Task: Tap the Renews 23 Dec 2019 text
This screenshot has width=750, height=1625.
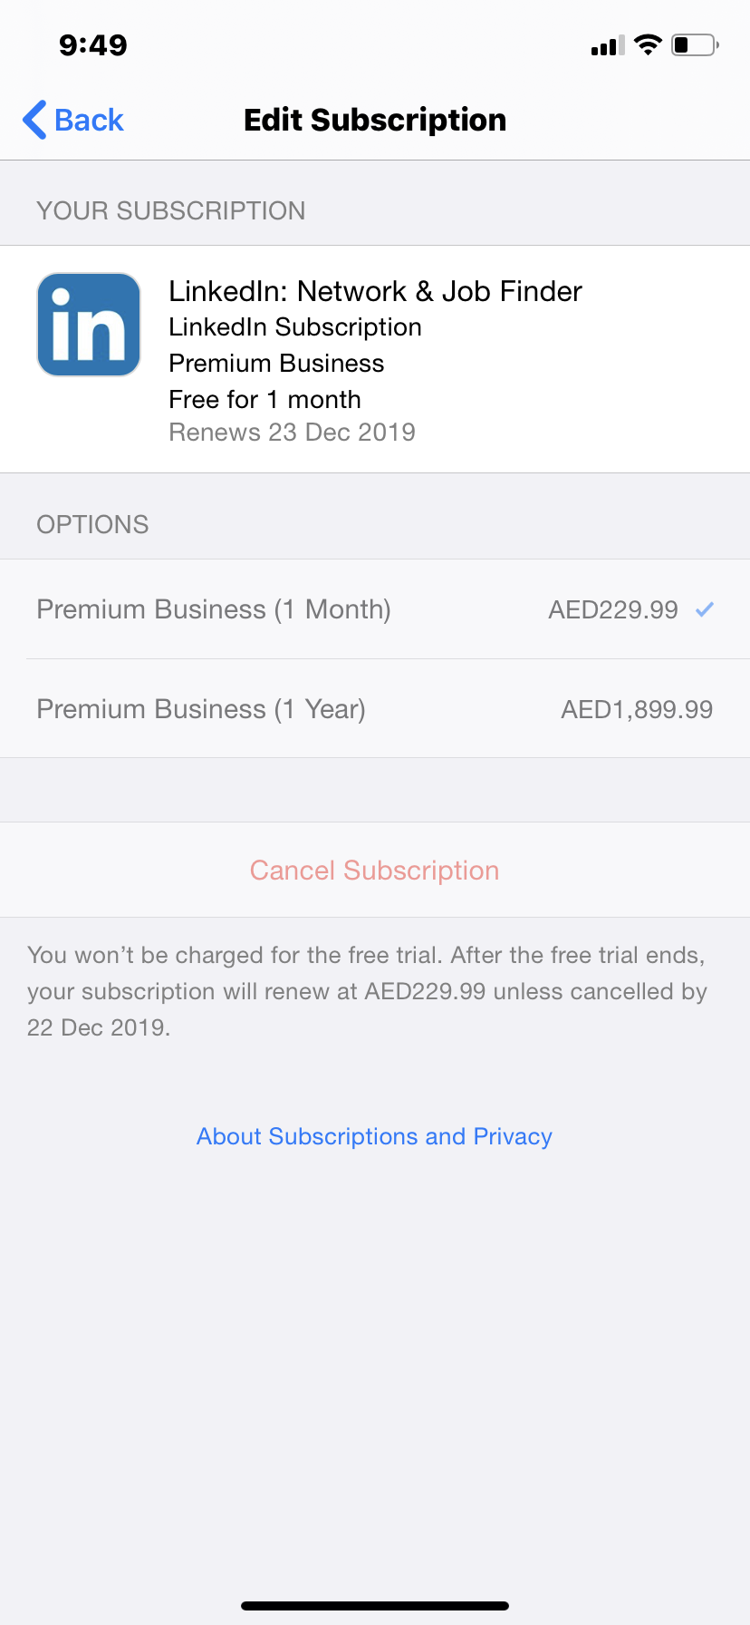Action: pos(292,433)
